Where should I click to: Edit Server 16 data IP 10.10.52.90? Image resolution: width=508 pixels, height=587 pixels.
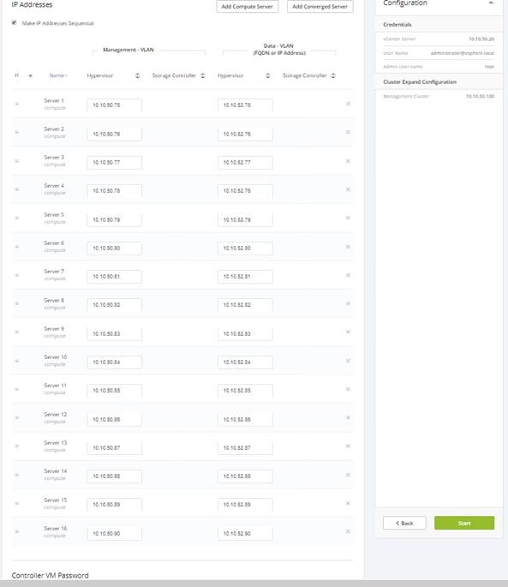[245, 534]
